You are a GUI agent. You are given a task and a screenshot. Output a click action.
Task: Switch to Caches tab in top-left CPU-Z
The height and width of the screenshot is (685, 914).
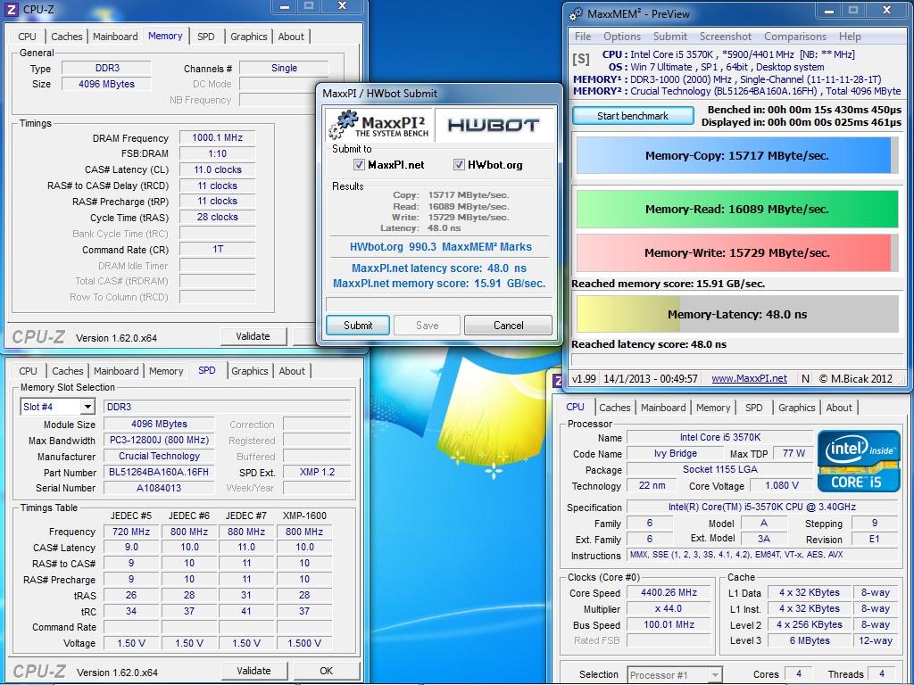point(66,36)
